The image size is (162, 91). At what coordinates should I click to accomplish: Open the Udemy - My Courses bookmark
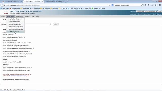98,8
